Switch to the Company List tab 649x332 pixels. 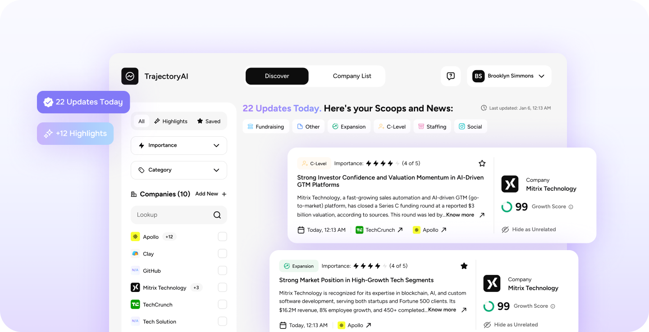tap(352, 76)
